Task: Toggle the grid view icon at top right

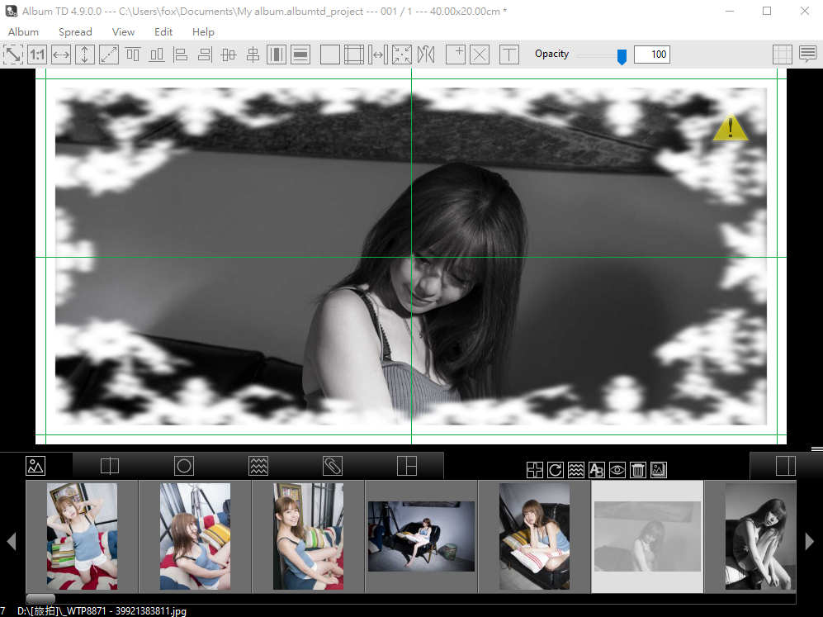Action: pyautogui.click(x=782, y=55)
